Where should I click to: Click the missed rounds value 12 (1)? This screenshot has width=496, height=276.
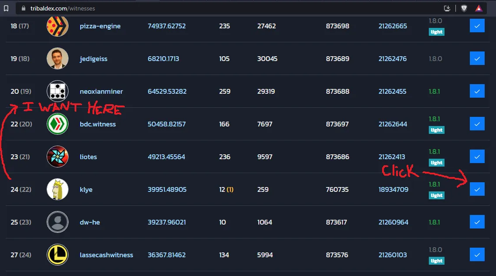[x=226, y=189]
